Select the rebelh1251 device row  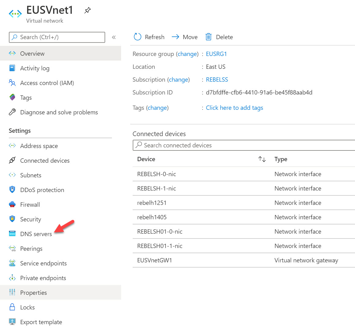coord(244,203)
